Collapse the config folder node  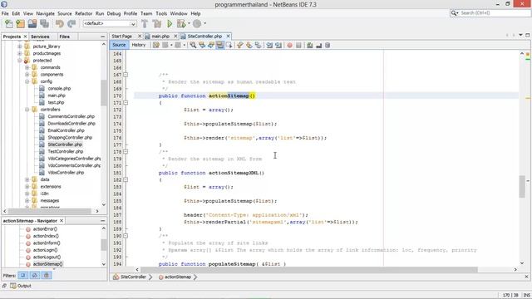[27, 81]
